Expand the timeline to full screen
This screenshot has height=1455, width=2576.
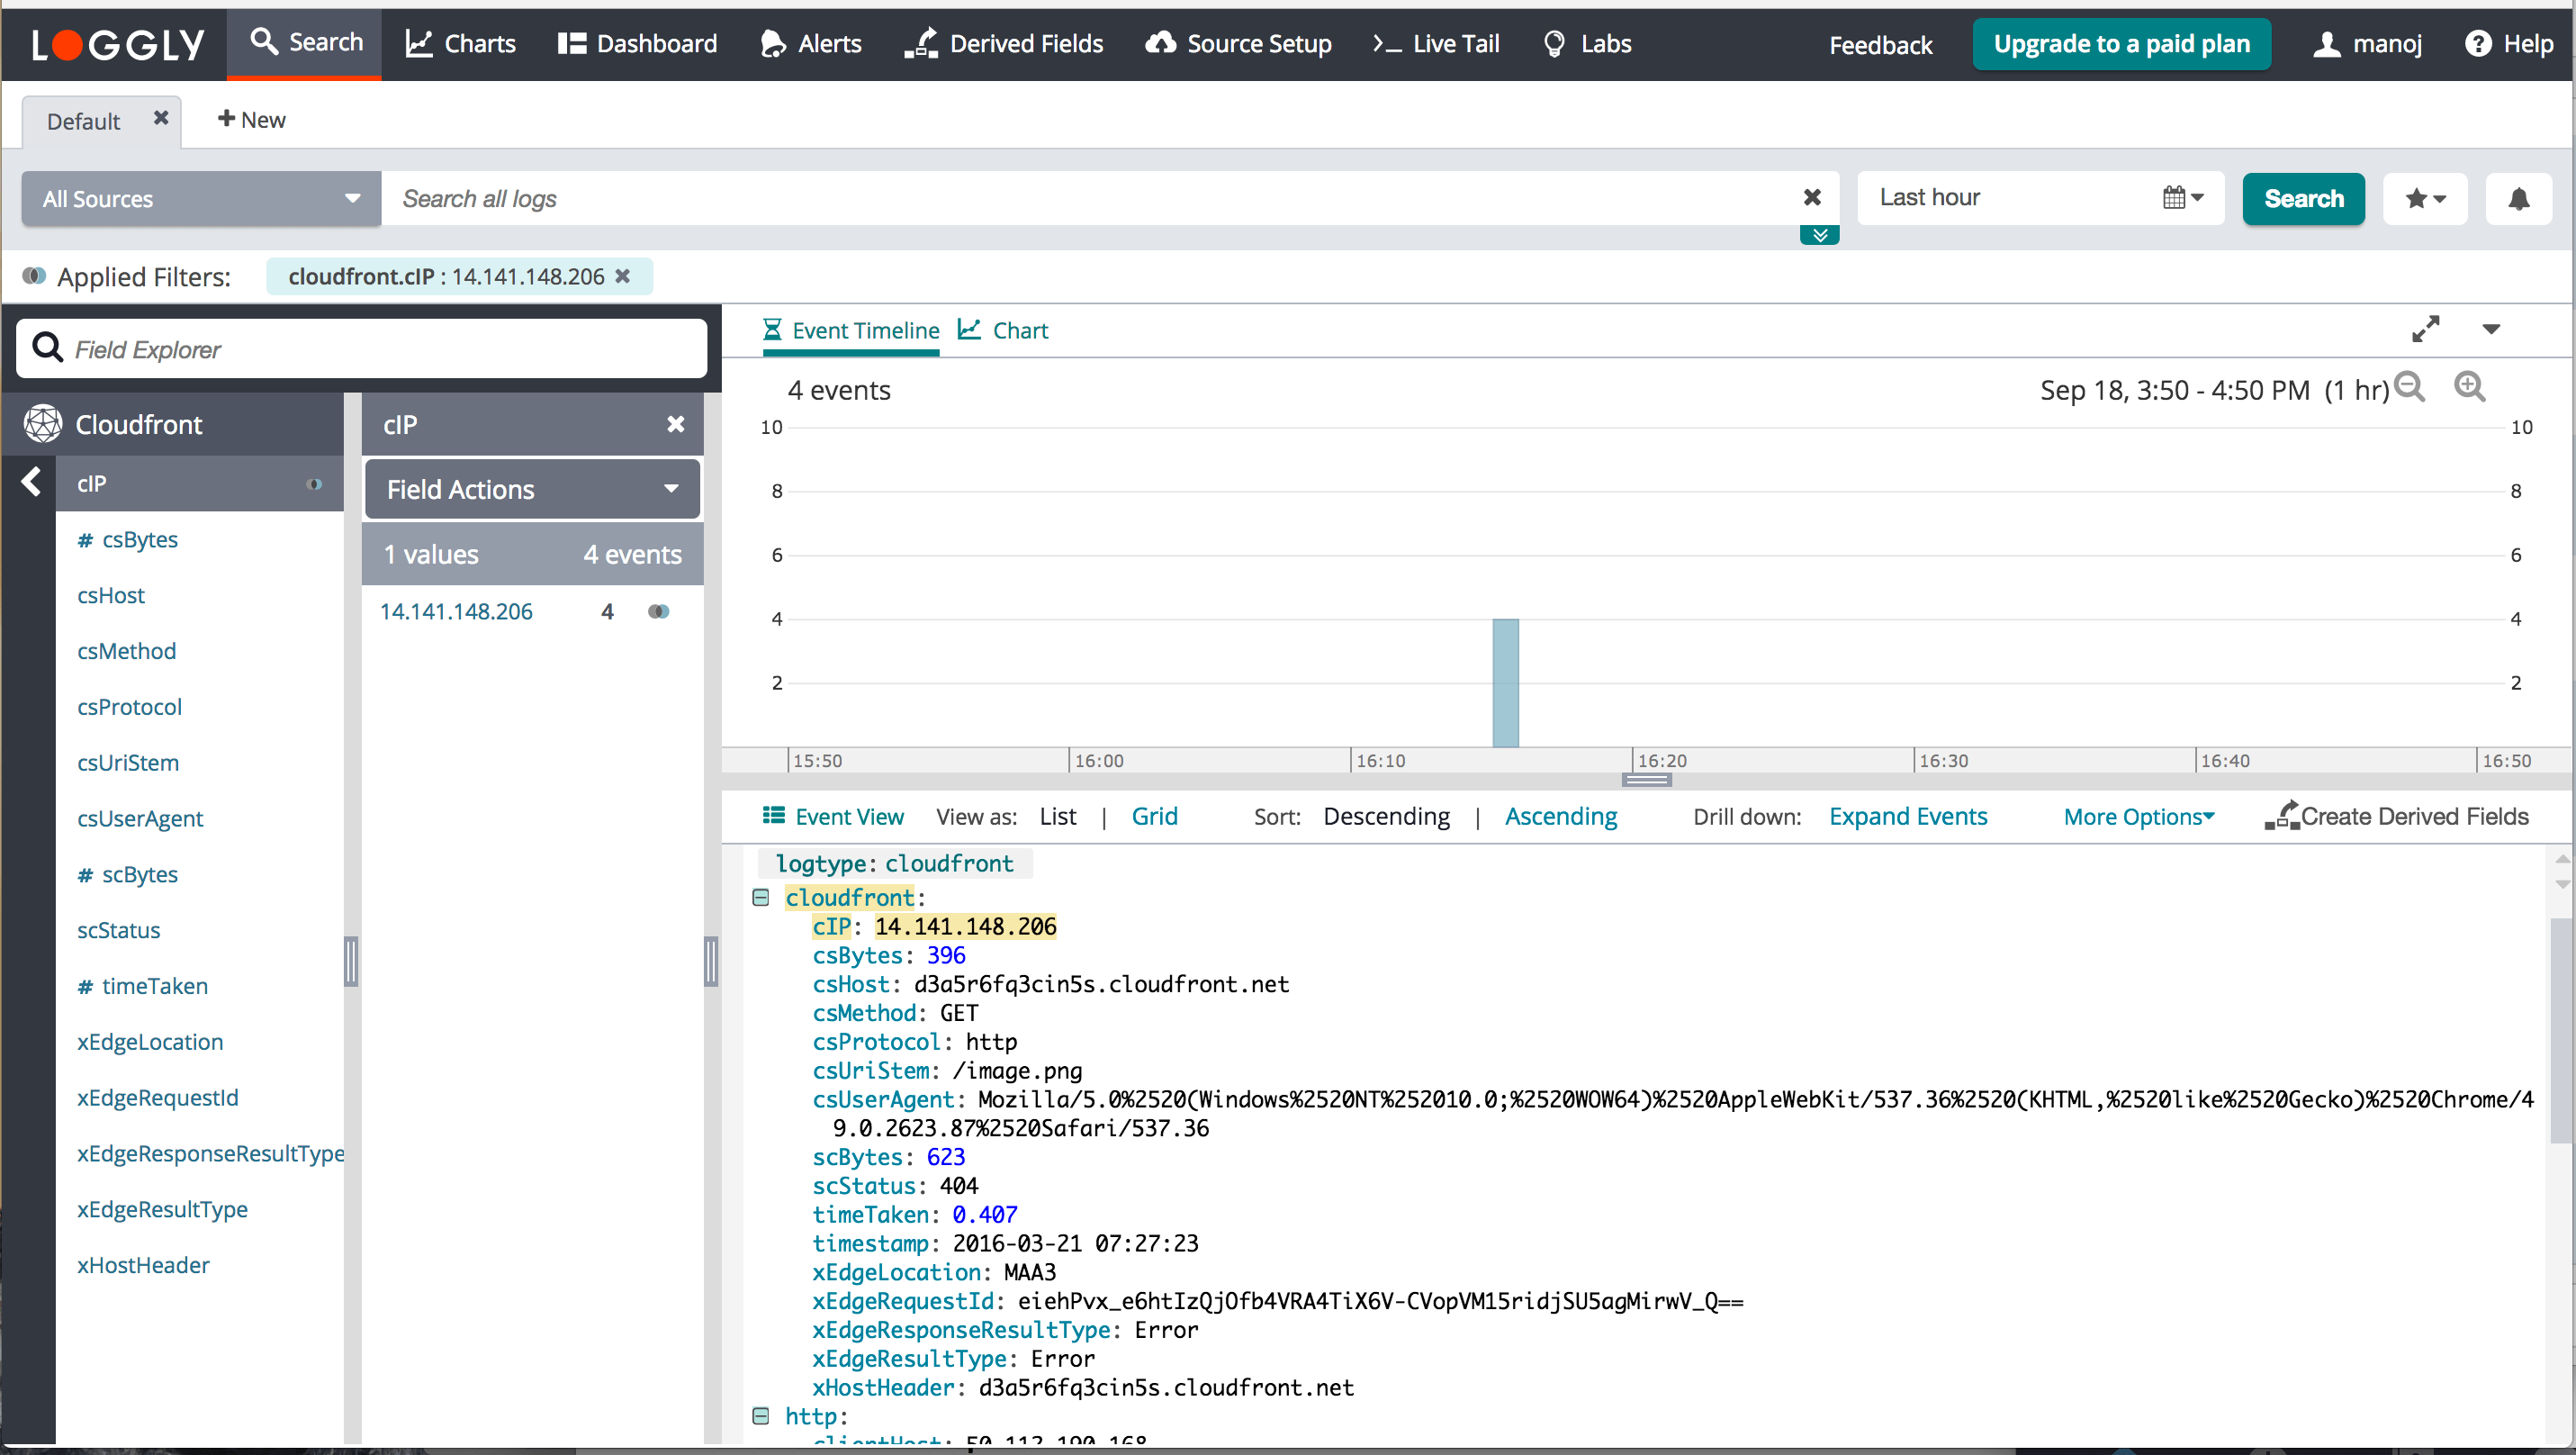tap(2425, 329)
